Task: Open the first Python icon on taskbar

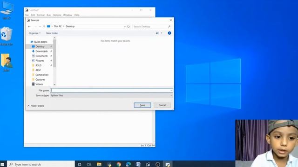Action: pyautogui.click(x=109, y=164)
